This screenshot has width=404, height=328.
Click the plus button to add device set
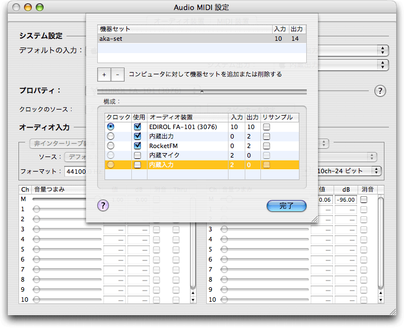pyautogui.click(x=104, y=74)
